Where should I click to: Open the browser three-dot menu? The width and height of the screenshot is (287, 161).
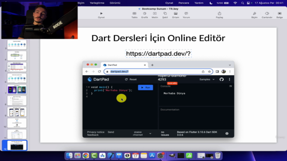[x=230, y=72]
